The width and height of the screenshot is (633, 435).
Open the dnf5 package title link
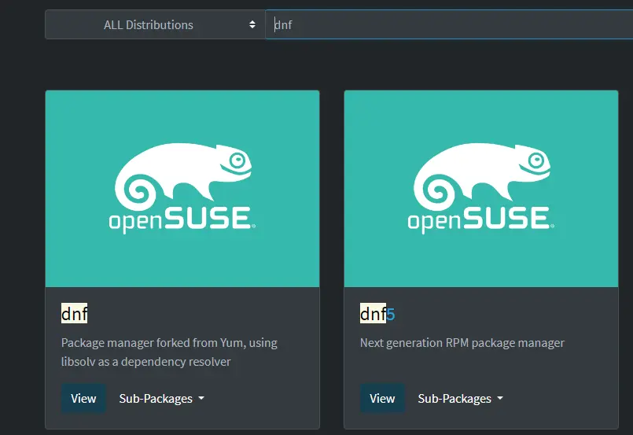pos(377,313)
